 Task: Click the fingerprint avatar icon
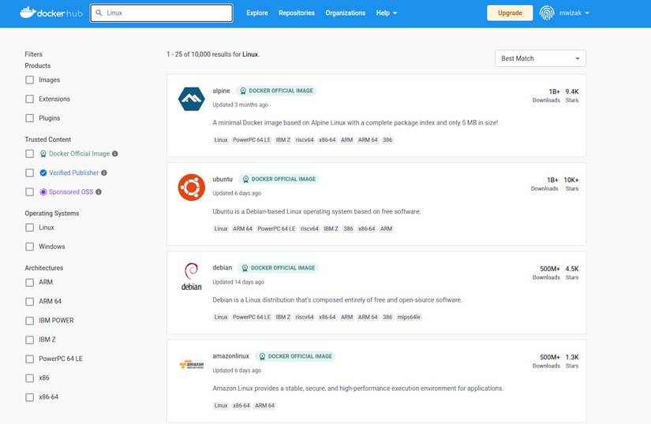click(547, 13)
